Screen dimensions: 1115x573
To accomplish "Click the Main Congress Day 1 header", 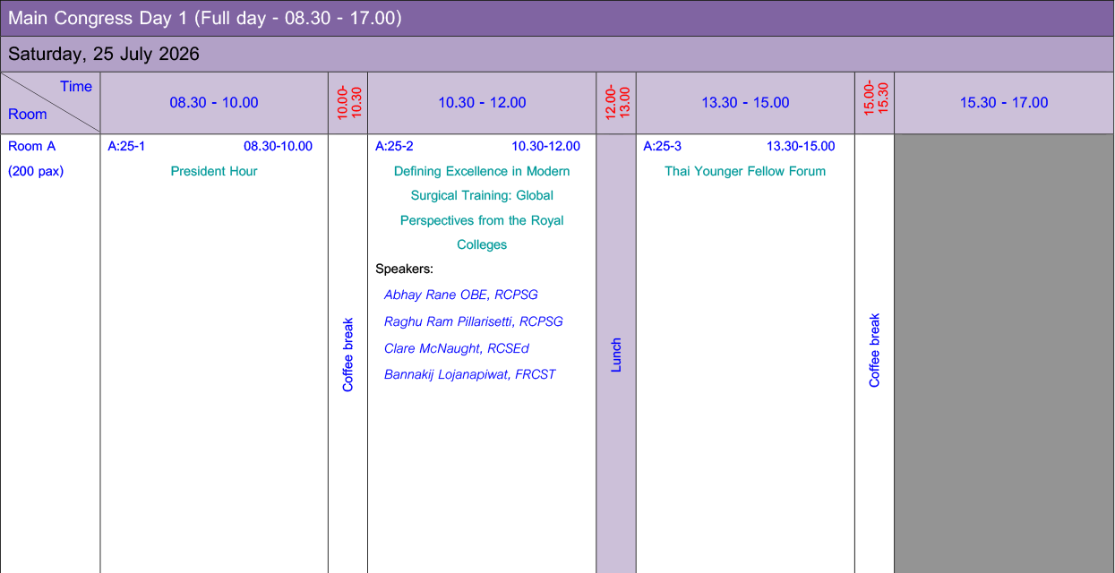I will 204,18.
